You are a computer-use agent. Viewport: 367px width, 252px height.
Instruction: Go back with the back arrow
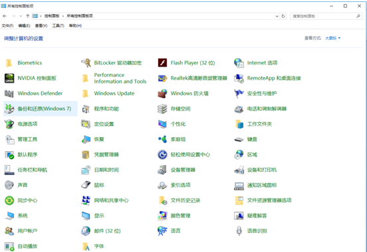[x=5, y=16]
